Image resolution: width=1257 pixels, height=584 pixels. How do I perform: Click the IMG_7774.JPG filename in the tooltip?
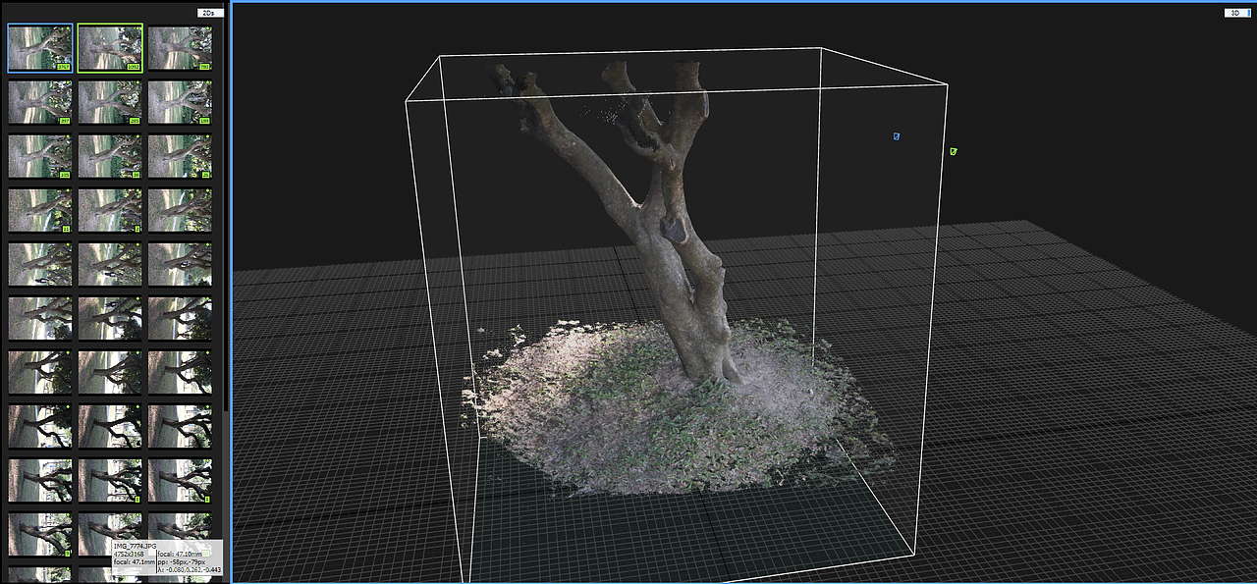pyautogui.click(x=136, y=544)
